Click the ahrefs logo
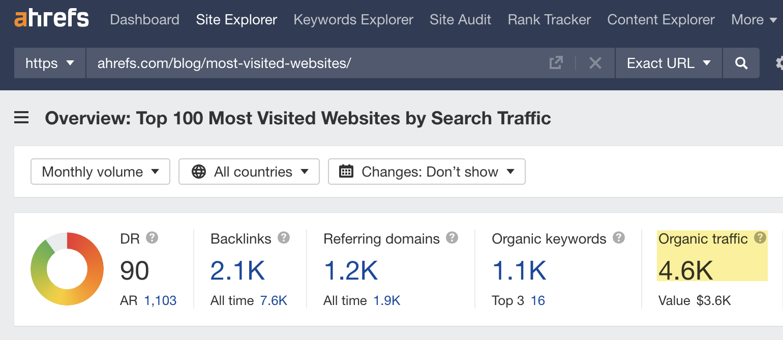Image resolution: width=783 pixels, height=340 pixels. click(x=51, y=18)
